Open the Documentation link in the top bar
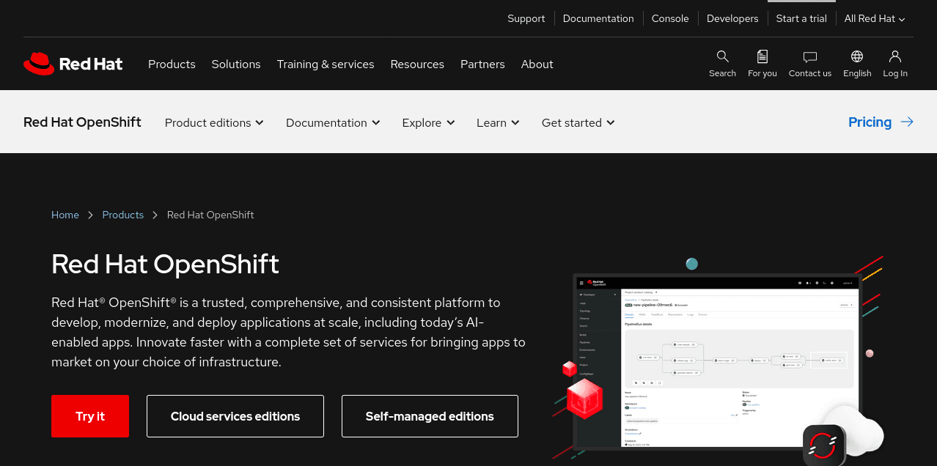The width and height of the screenshot is (937, 466). [598, 18]
